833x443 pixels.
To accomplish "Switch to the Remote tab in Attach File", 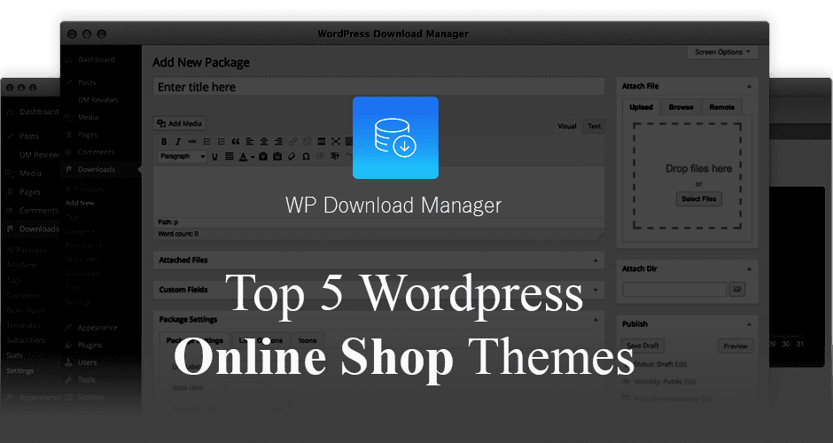I will pyautogui.click(x=721, y=107).
